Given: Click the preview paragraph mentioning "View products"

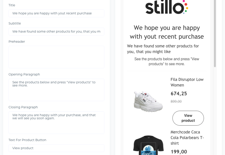Looking at the screenshot, I should pyautogui.click(x=167, y=61).
